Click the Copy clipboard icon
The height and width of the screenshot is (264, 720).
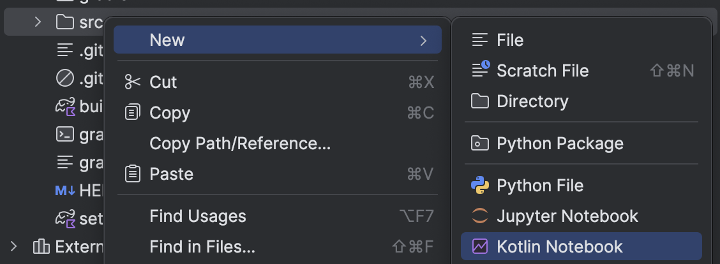pos(133,112)
